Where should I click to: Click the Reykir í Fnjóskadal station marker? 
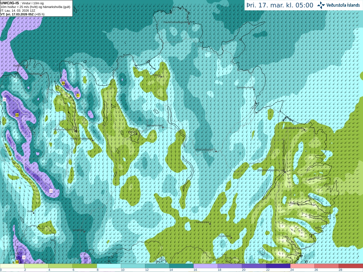92,140
